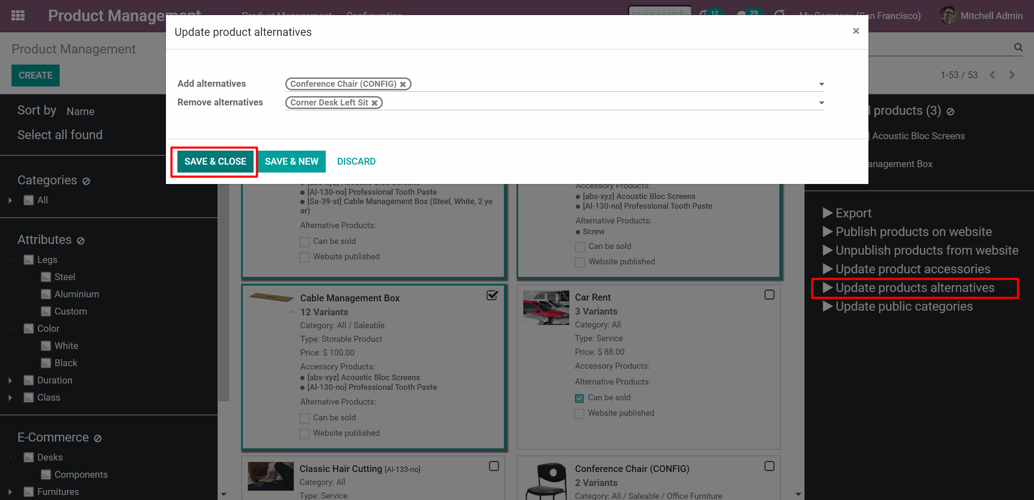1034x500 pixels.
Task: Open the apps grid menu
Action: [x=18, y=16]
